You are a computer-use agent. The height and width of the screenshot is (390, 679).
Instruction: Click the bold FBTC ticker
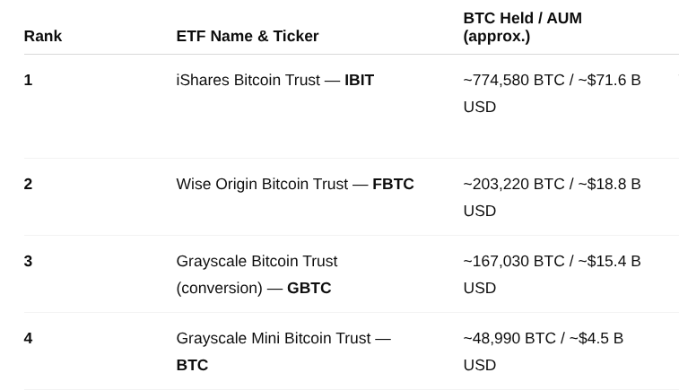click(393, 184)
